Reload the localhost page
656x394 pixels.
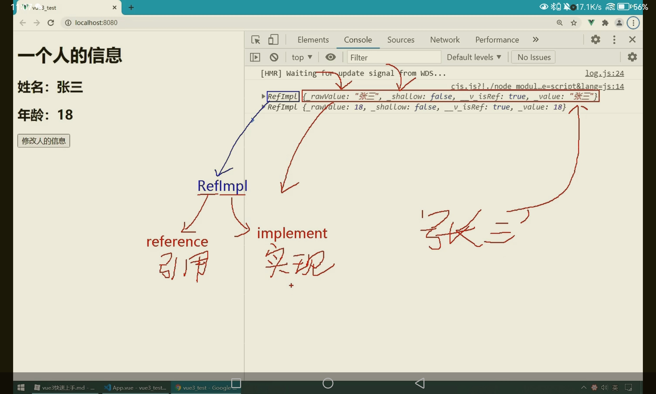[x=51, y=23]
